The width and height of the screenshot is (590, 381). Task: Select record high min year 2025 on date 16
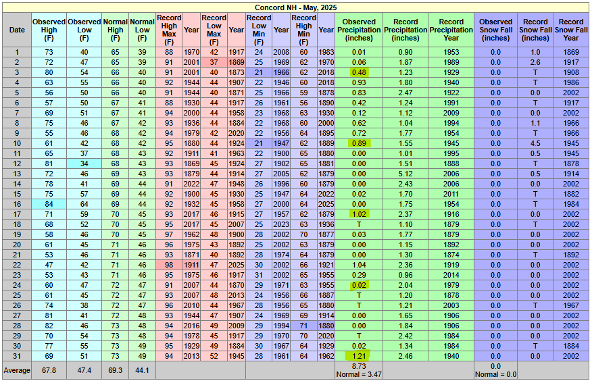pos(326,204)
